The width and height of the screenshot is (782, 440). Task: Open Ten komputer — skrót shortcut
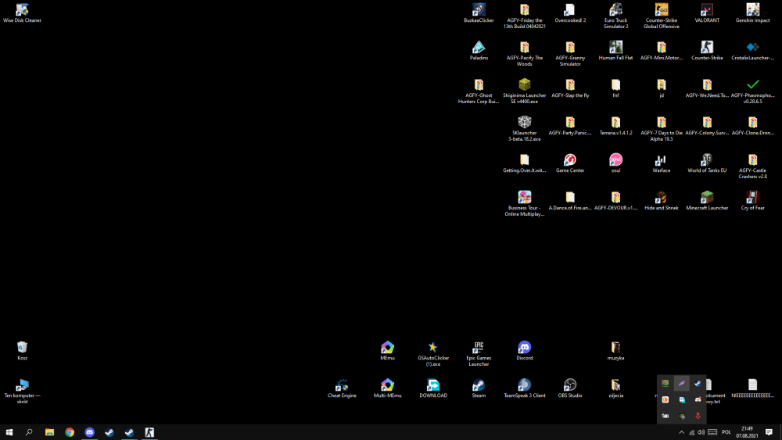pyautogui.click(x=22, y=392)
